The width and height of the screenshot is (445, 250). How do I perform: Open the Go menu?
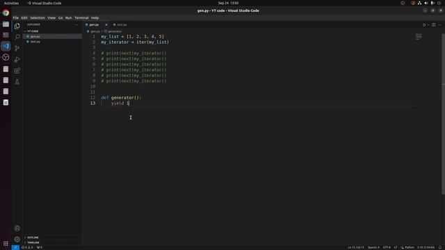point(60,17)
